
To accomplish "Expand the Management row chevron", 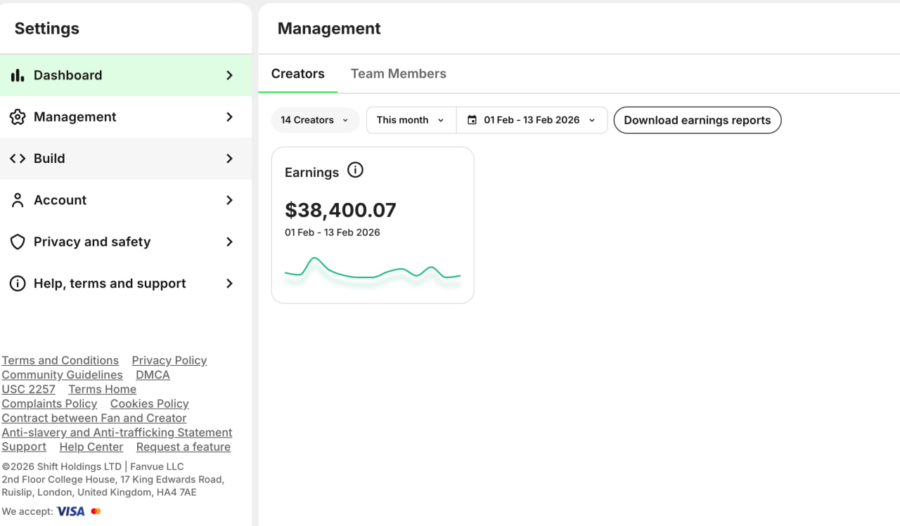I will coord(229,117).
